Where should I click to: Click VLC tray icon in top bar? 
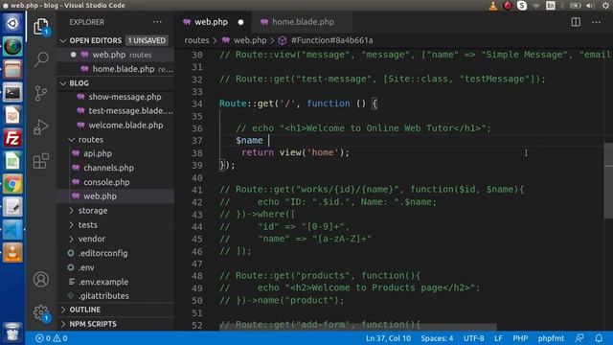click(x=493, y=6)
